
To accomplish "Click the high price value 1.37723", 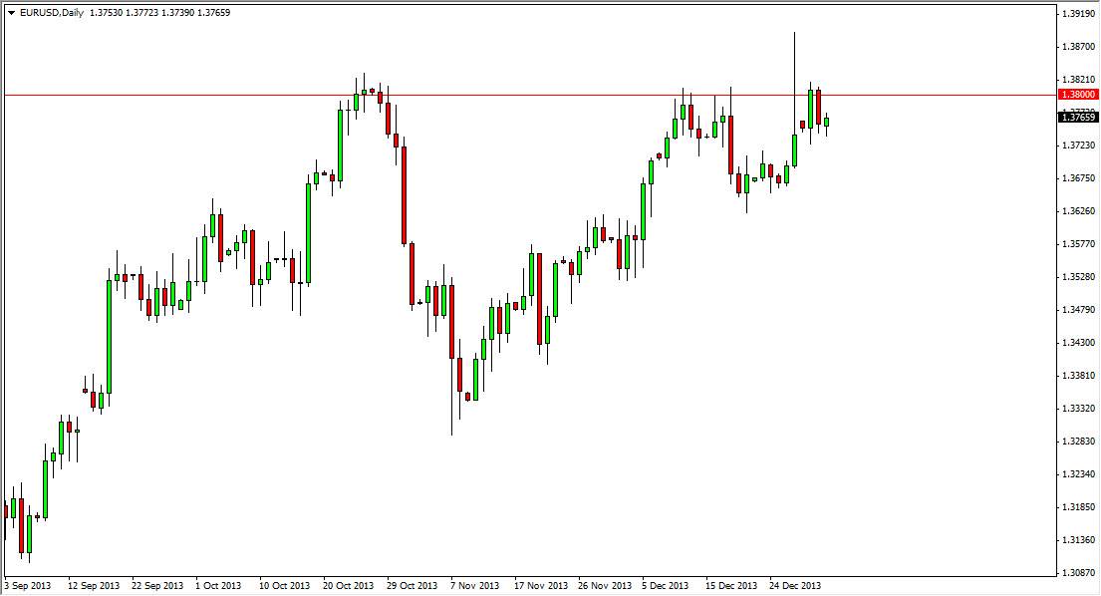I will (x=141, y=13).
